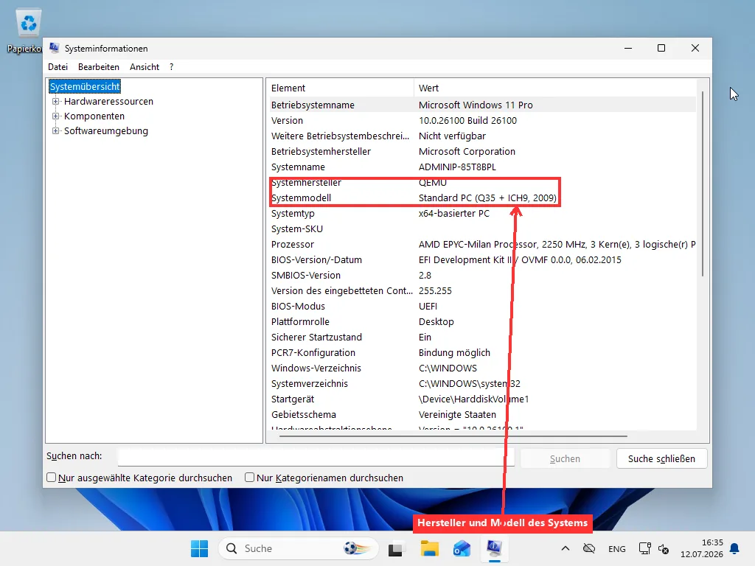Click 'Suche schließen' button
Viewport: 755px width, 566px height.
point(661,458)
